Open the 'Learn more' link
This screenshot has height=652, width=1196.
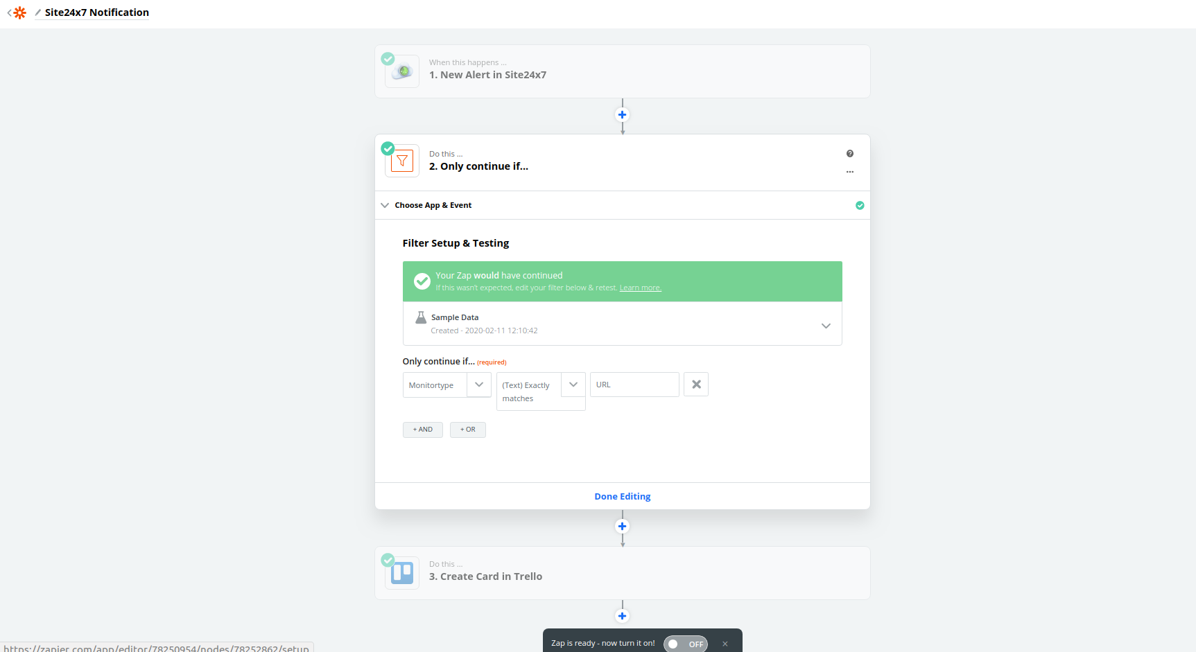coord(640,288)
